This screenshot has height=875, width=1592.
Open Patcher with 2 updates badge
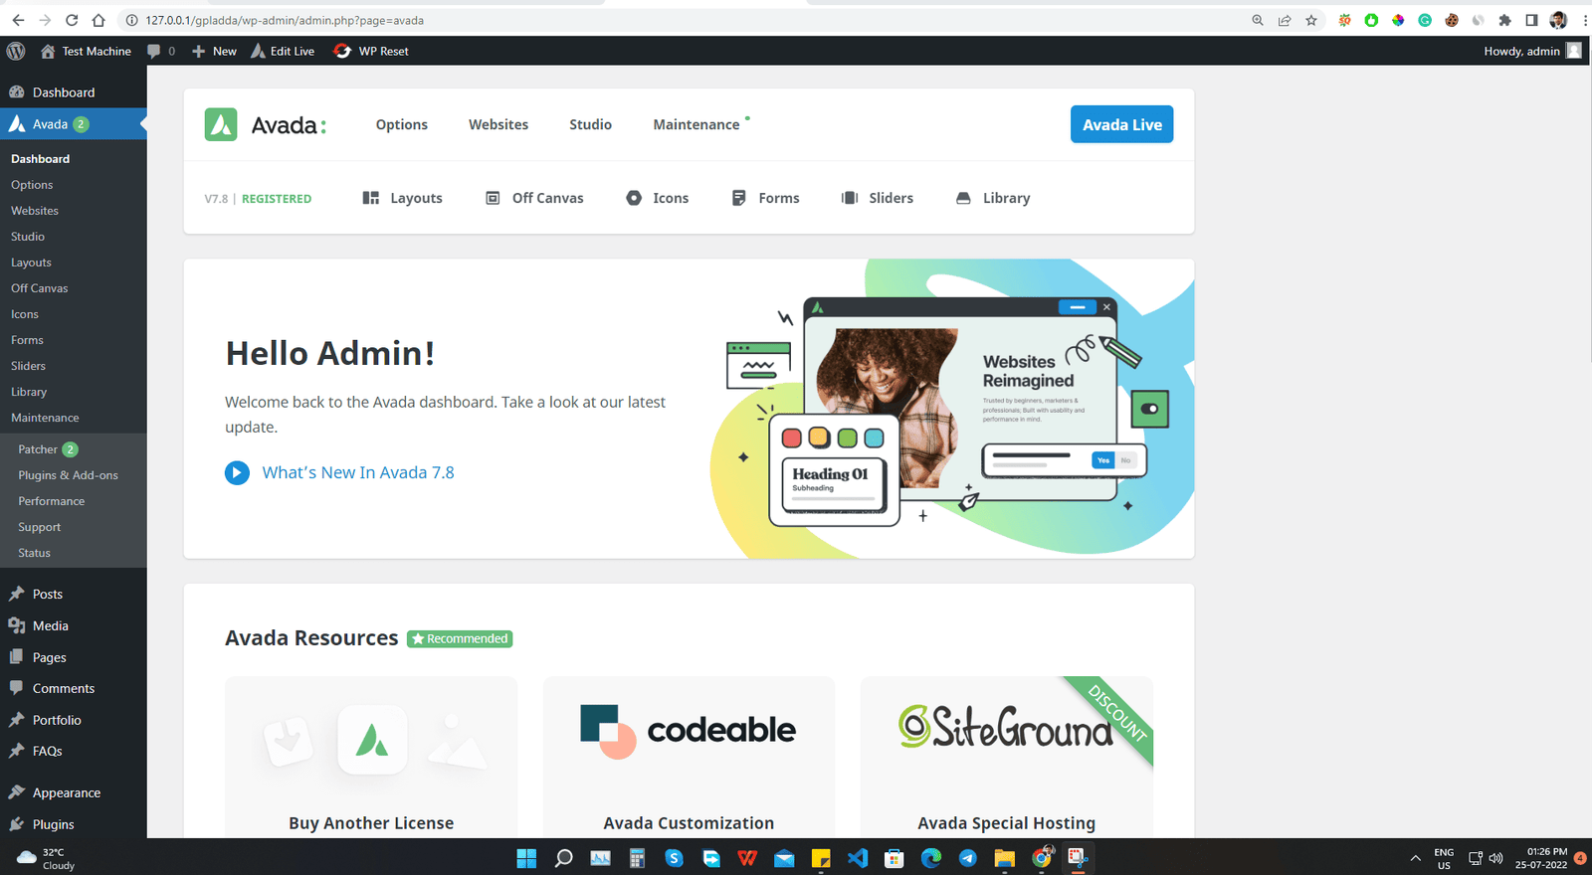coord(48,449)
